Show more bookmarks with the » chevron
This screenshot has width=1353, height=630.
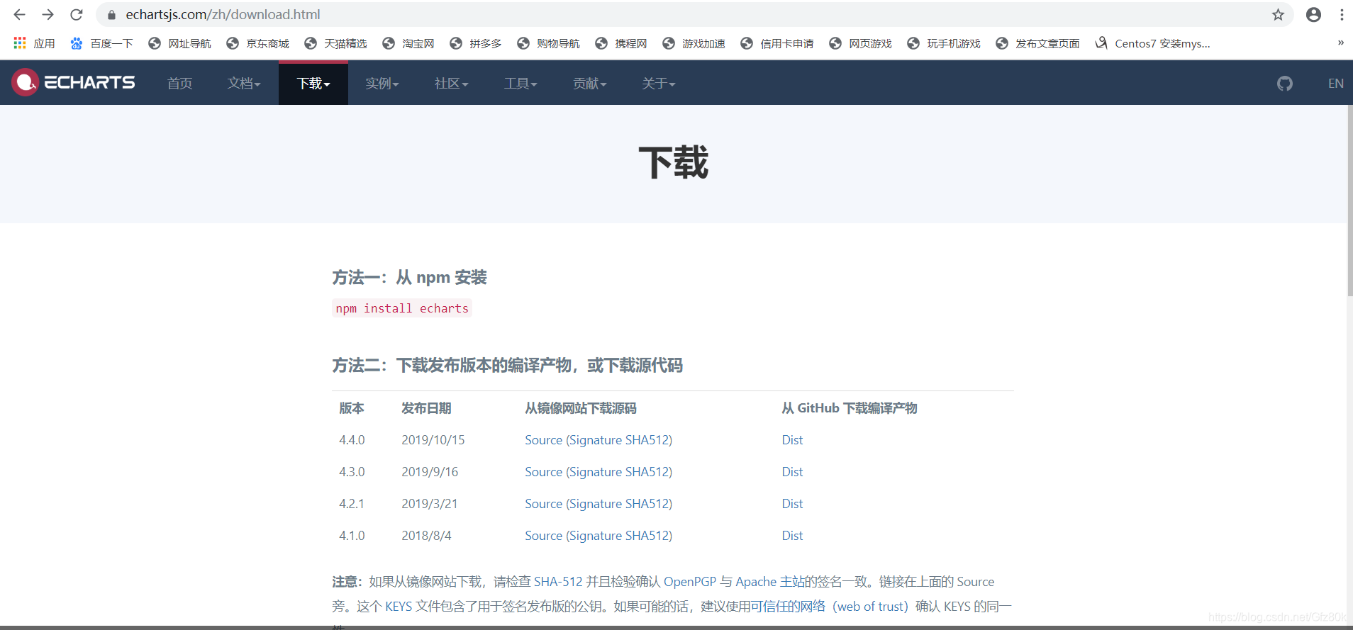pyautogui.click(x=1340, y=43)
